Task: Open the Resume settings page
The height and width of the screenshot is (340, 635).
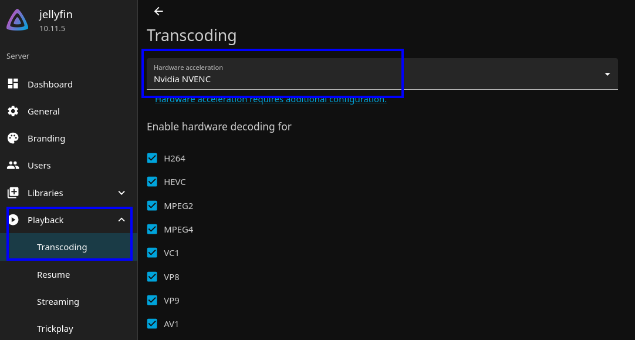Action: click(53, 275)
